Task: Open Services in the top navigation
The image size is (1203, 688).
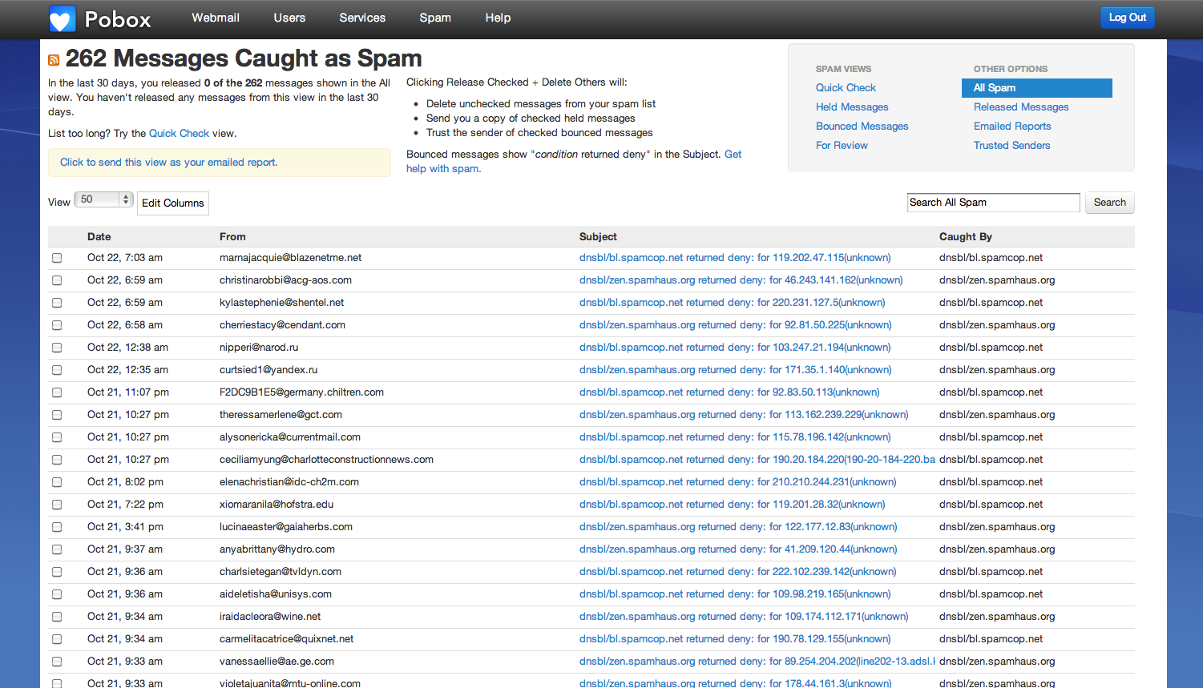Action: 362,18
